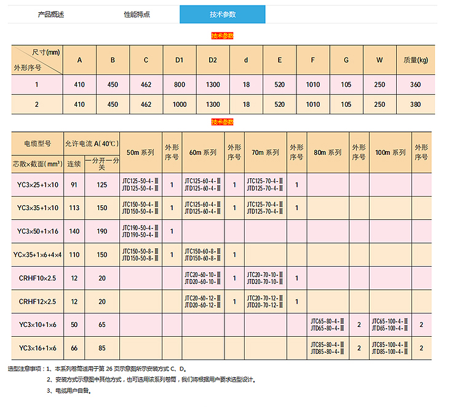
Task: Click model code JTD65-100-4-Ⅲ
Action: click(390, 329)
